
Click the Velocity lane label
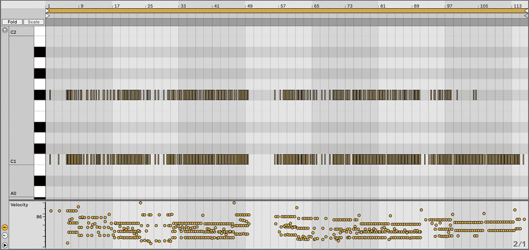coord(19,205)
